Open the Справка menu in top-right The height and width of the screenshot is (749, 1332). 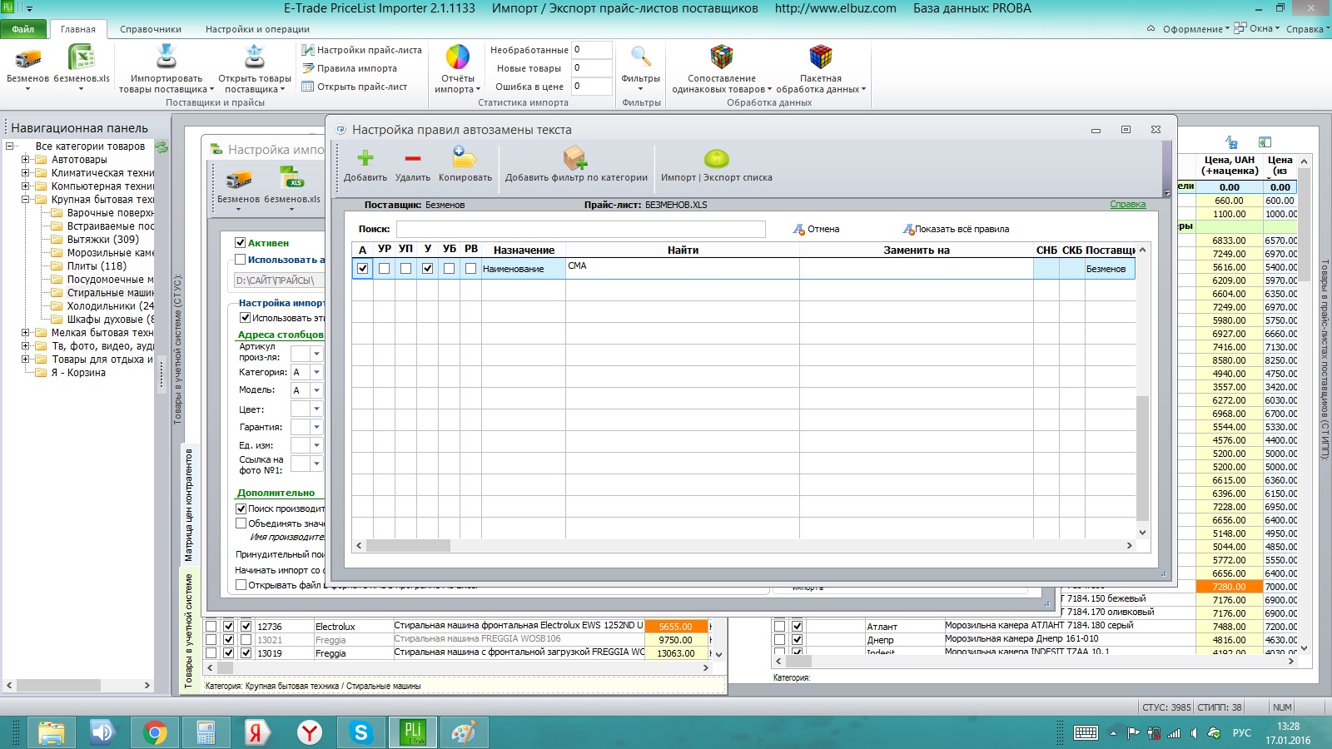click(x=1307, y=29)
